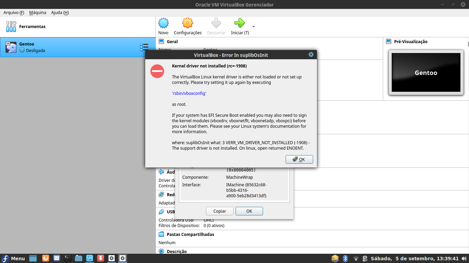This screenshot has height=263, width=469.
Task: Click the Gentoo preview thumbnail
Action: coord(426,73)
